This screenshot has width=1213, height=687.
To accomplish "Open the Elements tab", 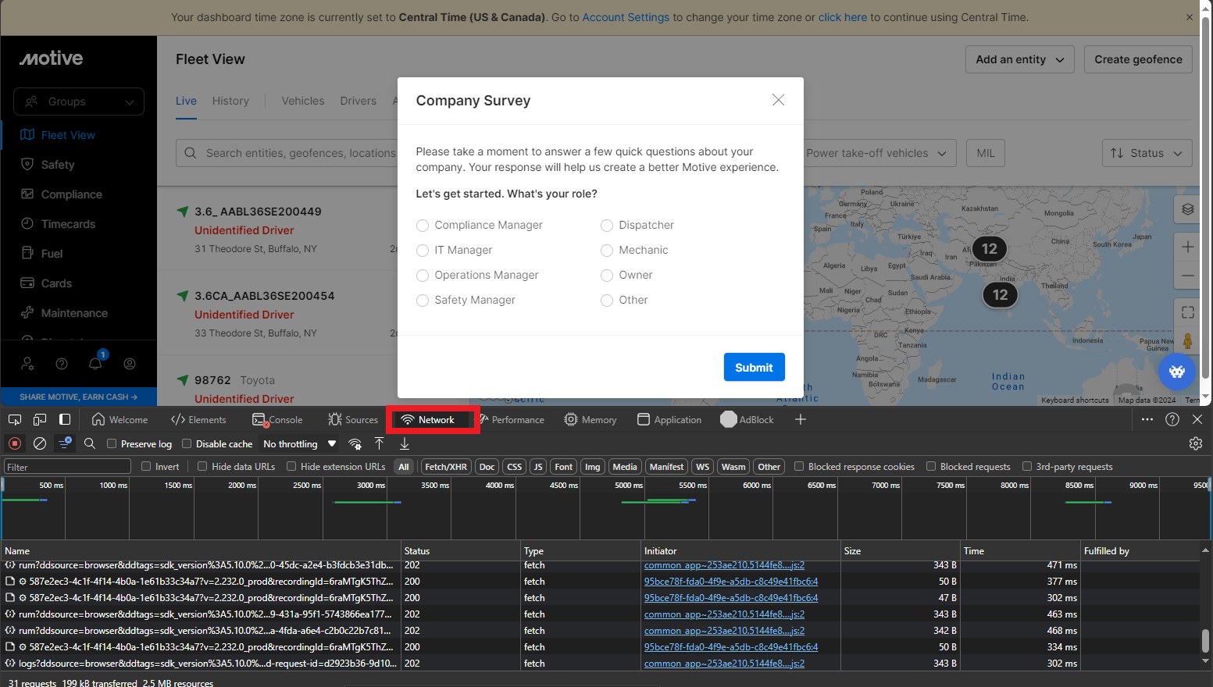I will click(198, 419).
